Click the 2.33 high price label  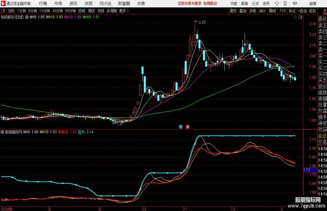tap(202, 23)
